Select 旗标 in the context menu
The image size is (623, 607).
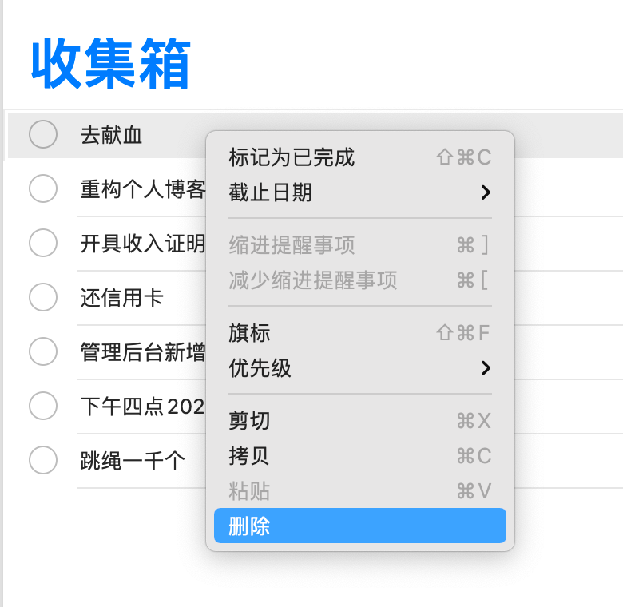(x=250, y=333)
